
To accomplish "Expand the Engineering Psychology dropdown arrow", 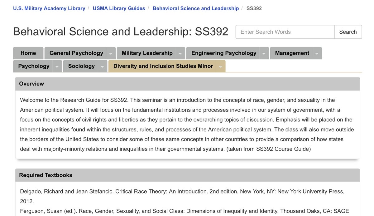I will tap(264, 53).
